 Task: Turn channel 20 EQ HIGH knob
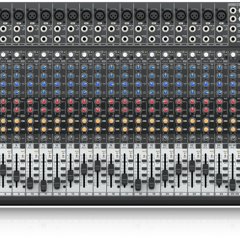[x=165, y=67]
